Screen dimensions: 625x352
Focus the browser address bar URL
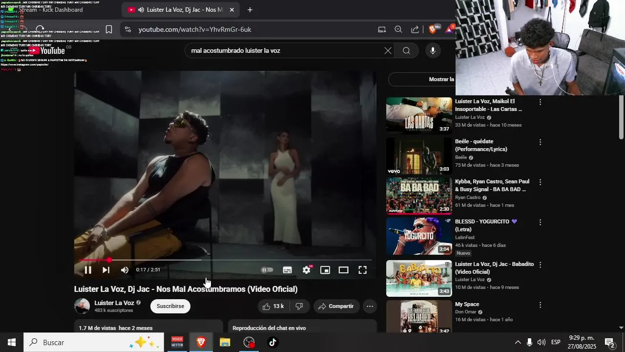coord(195,29)
